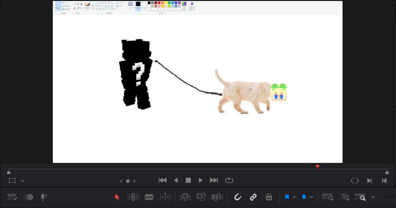Click the Mark In icon
Screen dimensions: 396x208
click(370, 181)
